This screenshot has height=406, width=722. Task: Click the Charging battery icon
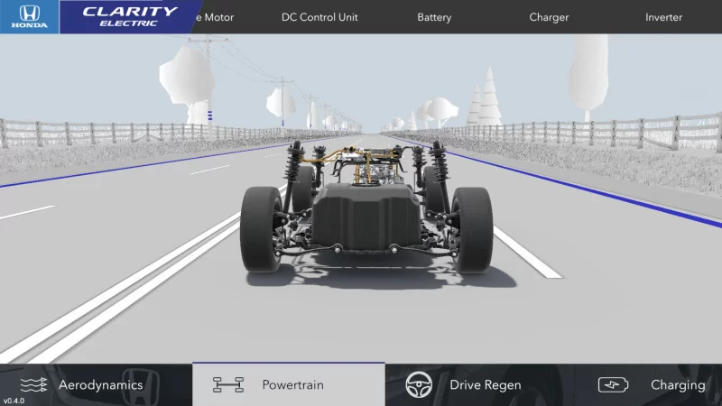pos(614,385)
